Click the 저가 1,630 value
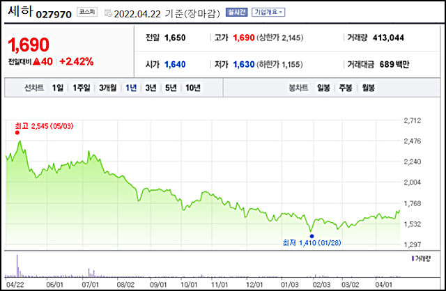 pos(244,65)
